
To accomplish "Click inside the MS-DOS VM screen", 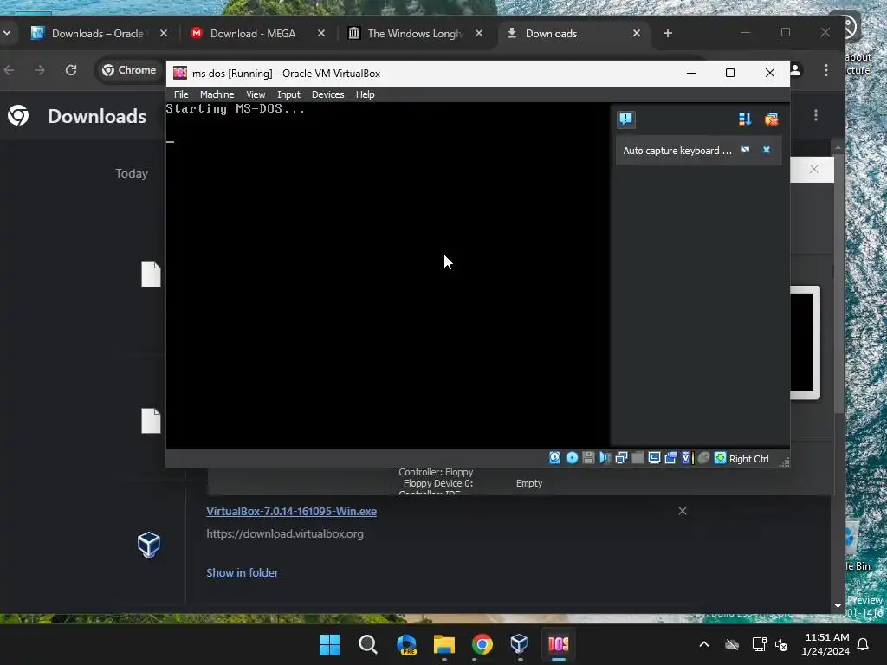I will [x=387, y=275].
